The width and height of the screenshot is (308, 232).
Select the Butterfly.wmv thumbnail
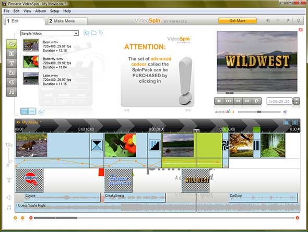[x=31, y=62]
